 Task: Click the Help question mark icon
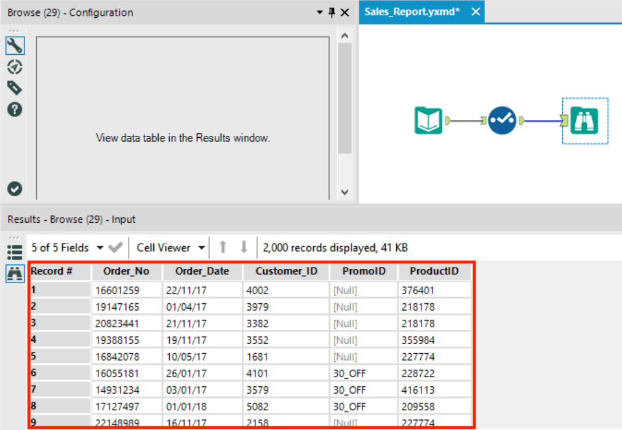tap(14, 109)
